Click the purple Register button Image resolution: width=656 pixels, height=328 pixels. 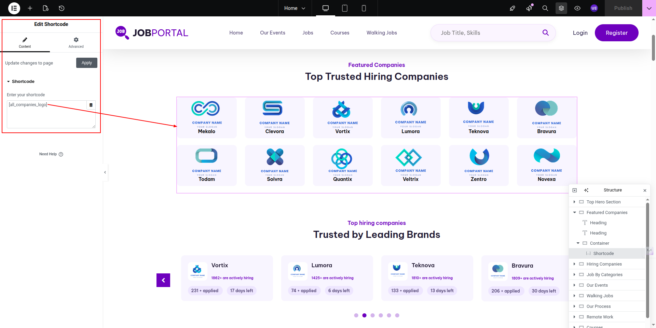616,33
